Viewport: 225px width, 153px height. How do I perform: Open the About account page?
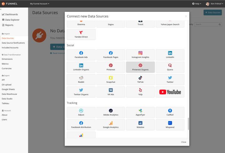coord(5,115)
